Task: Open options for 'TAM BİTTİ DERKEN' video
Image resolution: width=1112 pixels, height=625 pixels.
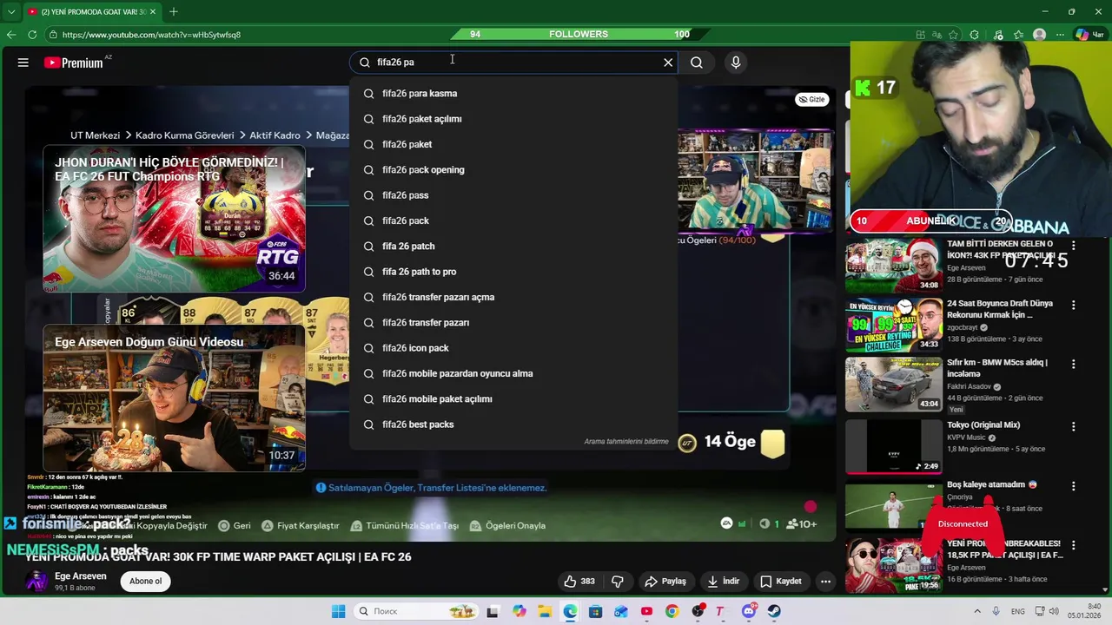Action: point(1074,247)
